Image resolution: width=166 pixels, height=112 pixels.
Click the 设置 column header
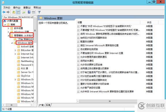108,22
